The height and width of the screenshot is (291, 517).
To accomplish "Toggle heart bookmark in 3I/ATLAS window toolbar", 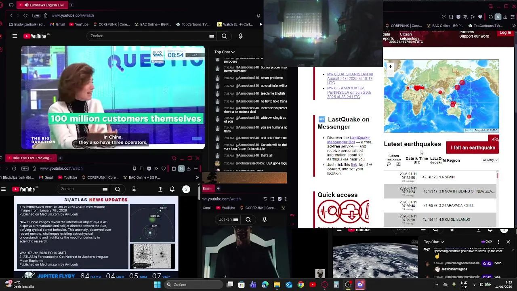I will 164,169.
